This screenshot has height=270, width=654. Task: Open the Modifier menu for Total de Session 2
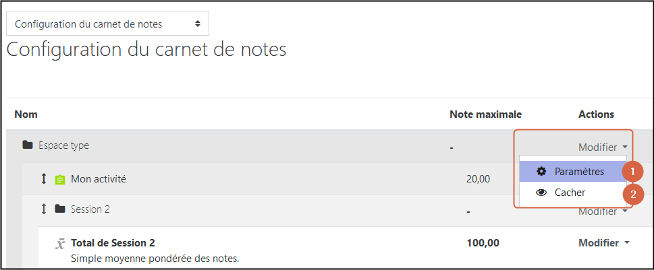tap(603, 243)
